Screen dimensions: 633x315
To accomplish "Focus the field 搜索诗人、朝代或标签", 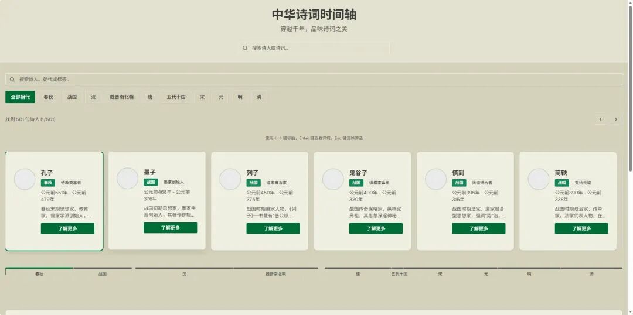I will [314, 80].
